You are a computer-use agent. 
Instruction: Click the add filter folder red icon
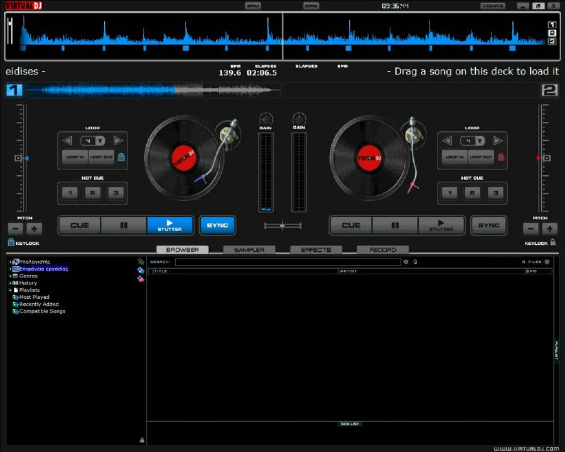tap(141, 279)
